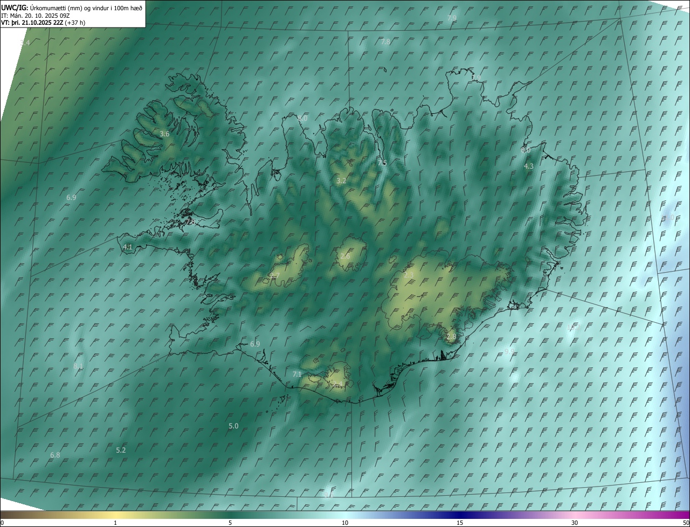
Task: Click the 9.9 value label offshore
Action: pos(509,352)
